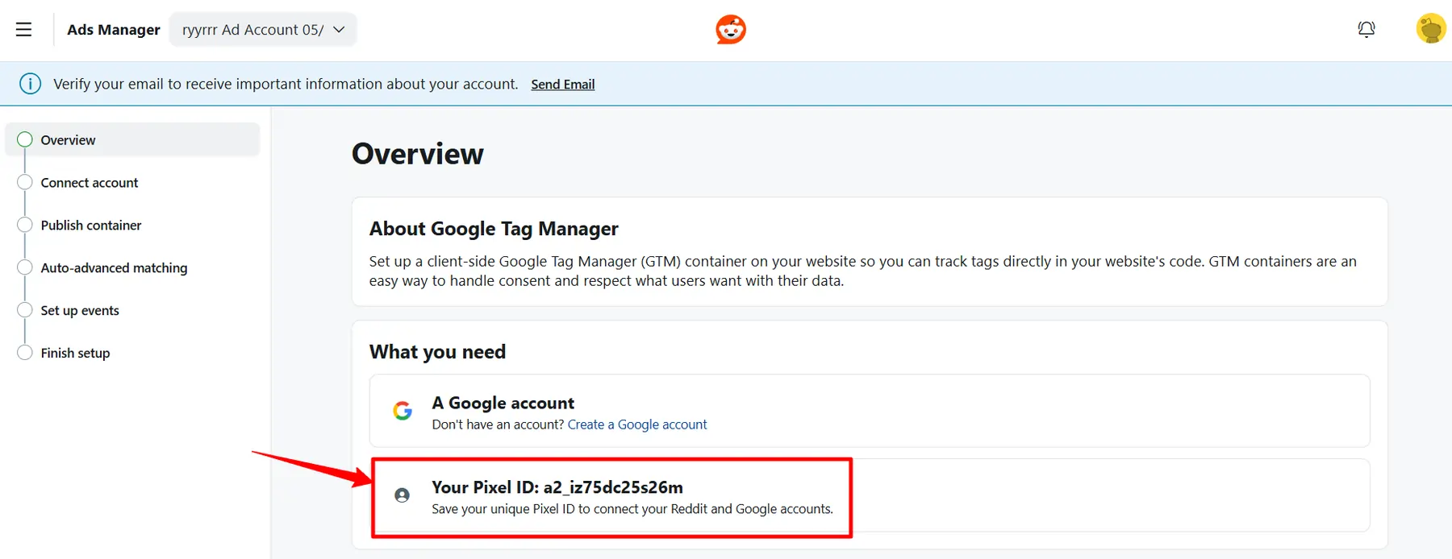This screenshot has height=559, width=1452.
Task: Jump to the Finish setup step
Action: [x=75, y=354]
